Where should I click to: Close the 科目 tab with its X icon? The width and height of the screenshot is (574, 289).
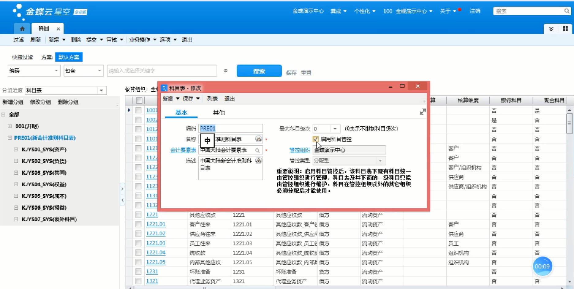58,29
